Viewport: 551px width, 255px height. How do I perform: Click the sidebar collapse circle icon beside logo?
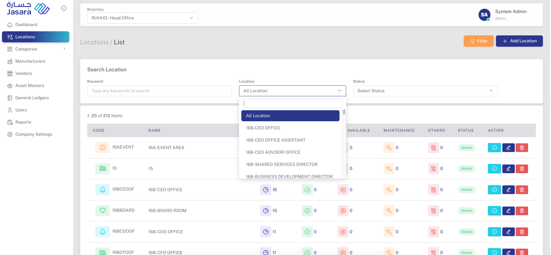tap(64, 8)
